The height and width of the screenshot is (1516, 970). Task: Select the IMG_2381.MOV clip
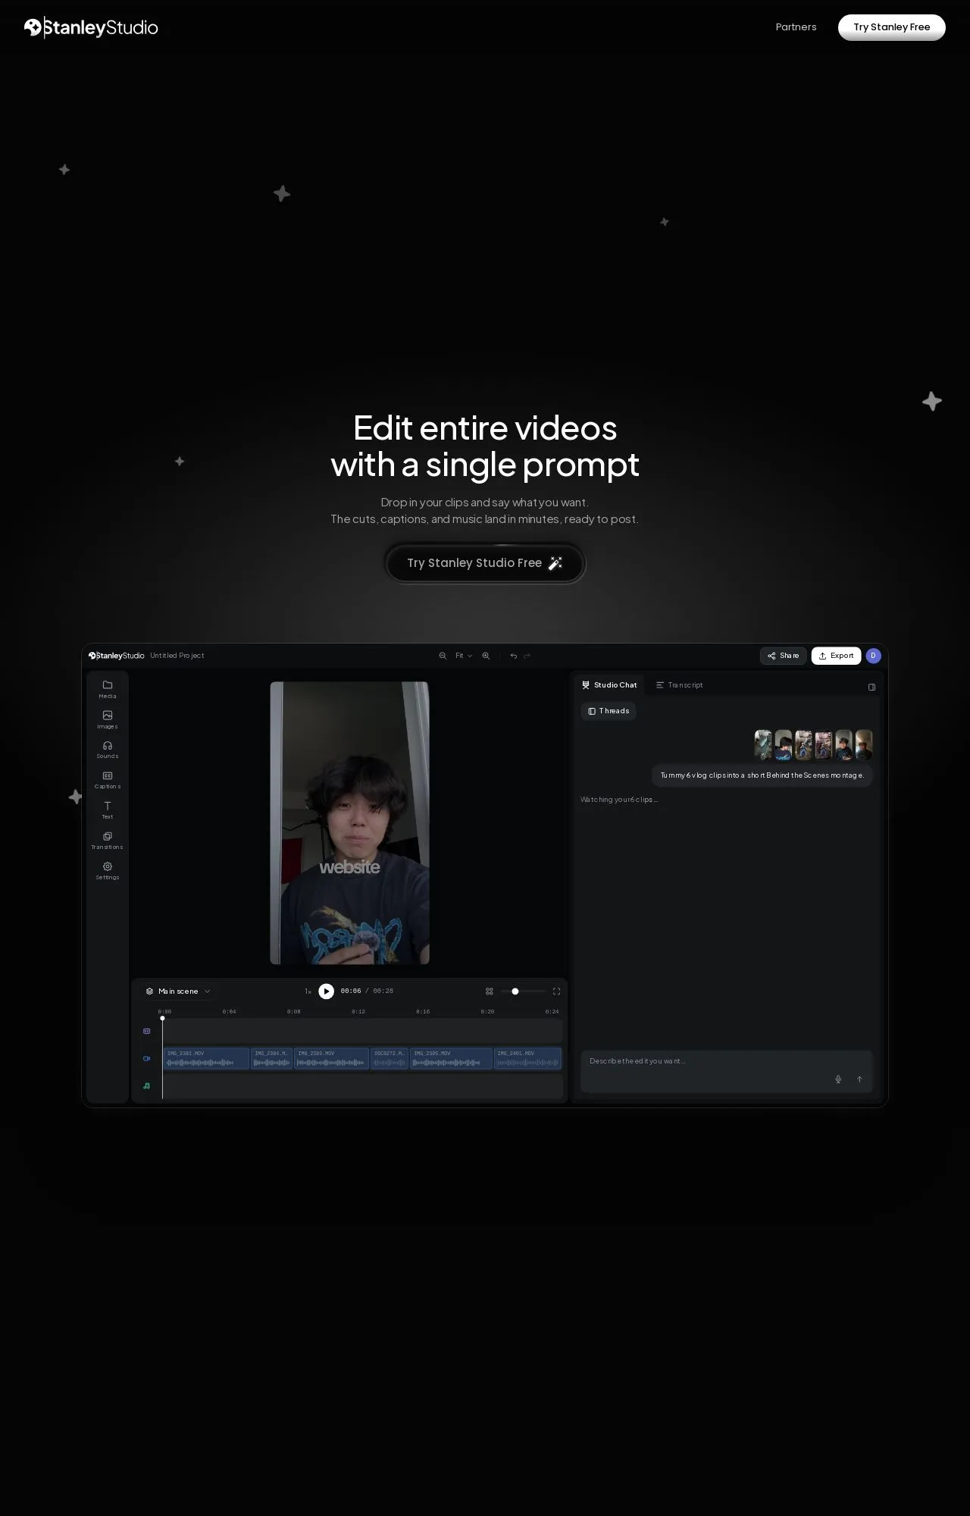pyautogui.click(x=206, y=1058)
